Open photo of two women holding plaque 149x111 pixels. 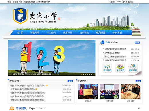pos(88,91)
